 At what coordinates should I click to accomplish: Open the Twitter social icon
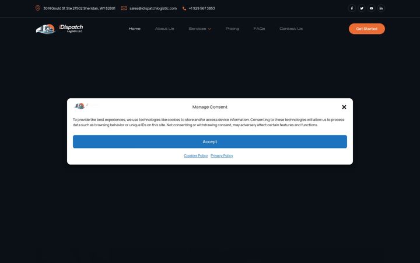click(x=361, y=8)
